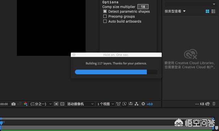
Task: Click the Comp size multiplier 1X field
Action: pos(143,7)
